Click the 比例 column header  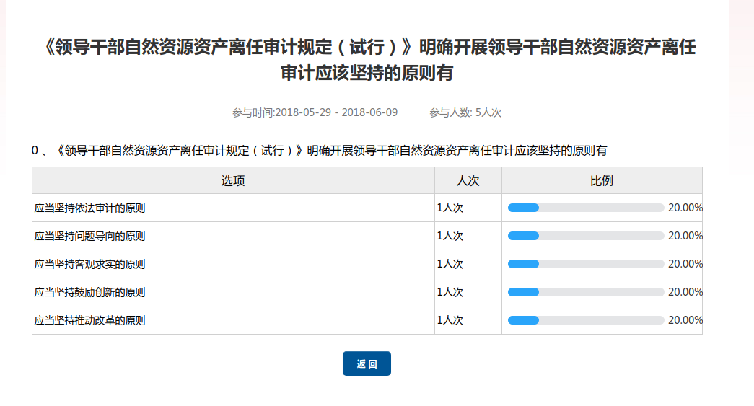pos(602,180)
